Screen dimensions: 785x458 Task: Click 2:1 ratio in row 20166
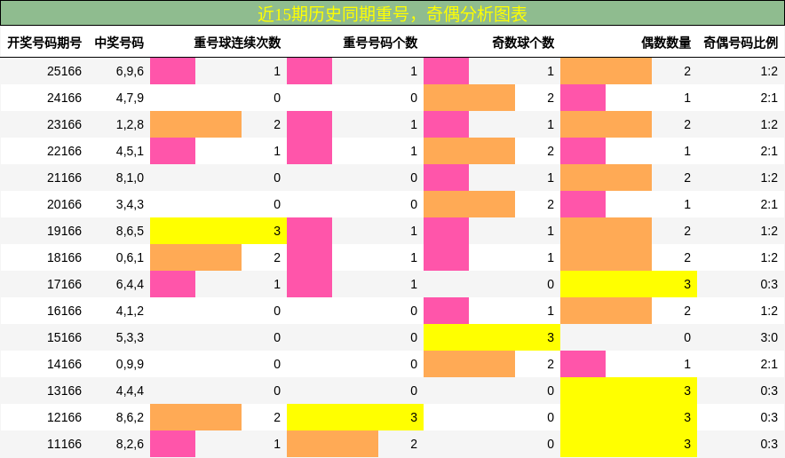click(769, 204)
